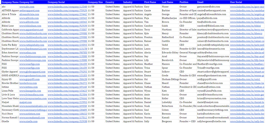This screenshot has height=123, width=265.
Task: Select nnathan@intimo.com email cell
Action: pyautogui.click(x=213, y=87)
